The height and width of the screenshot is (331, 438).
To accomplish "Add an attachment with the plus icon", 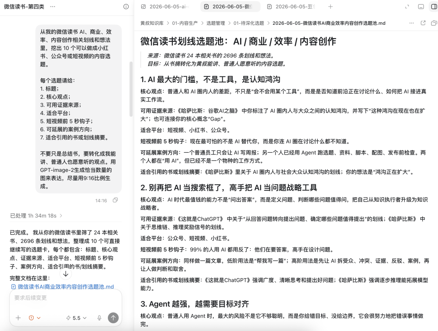I will 18,318.
